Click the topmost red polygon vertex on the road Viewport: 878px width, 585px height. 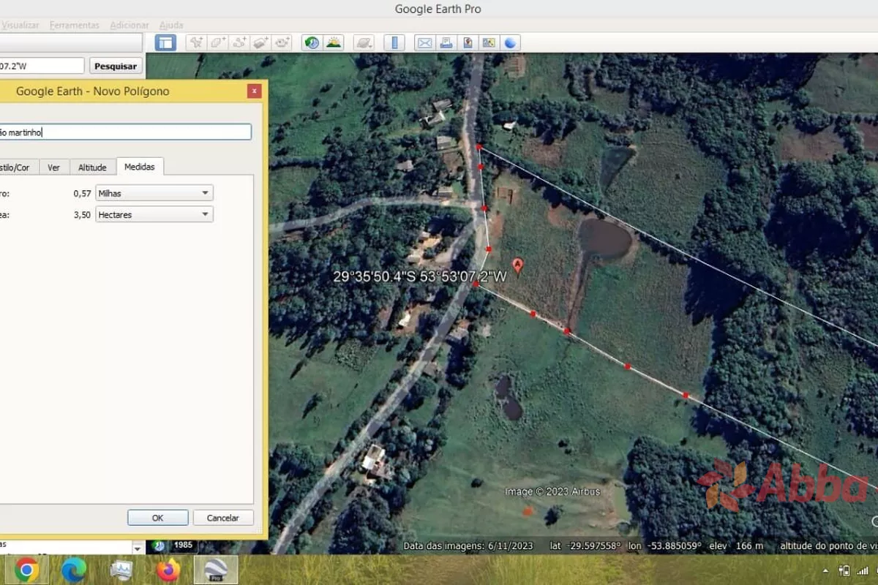[479, 148]
